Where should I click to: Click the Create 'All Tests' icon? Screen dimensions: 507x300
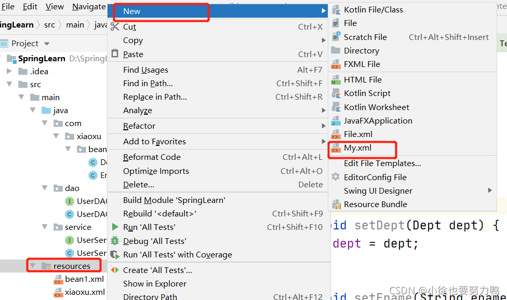coord(115,270)
